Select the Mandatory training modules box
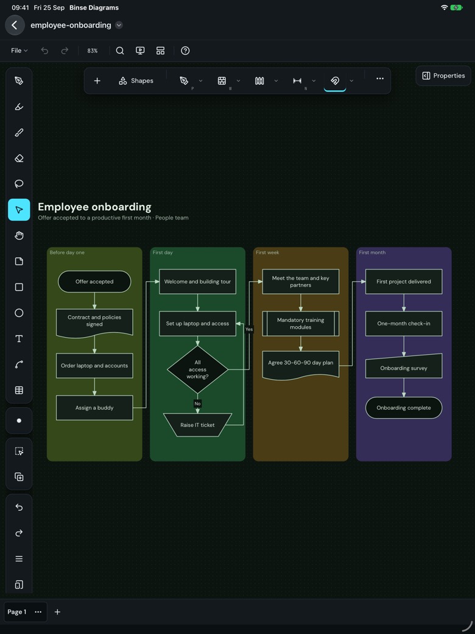The image size is (475, 634). 300,324
